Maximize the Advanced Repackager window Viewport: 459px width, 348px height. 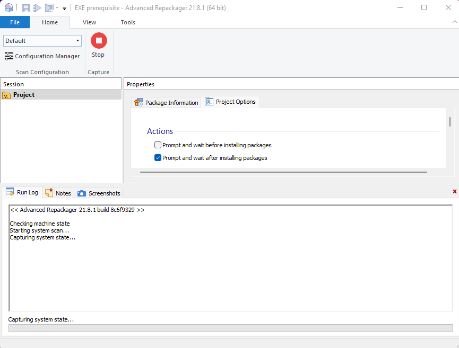[x=424, y=7]
